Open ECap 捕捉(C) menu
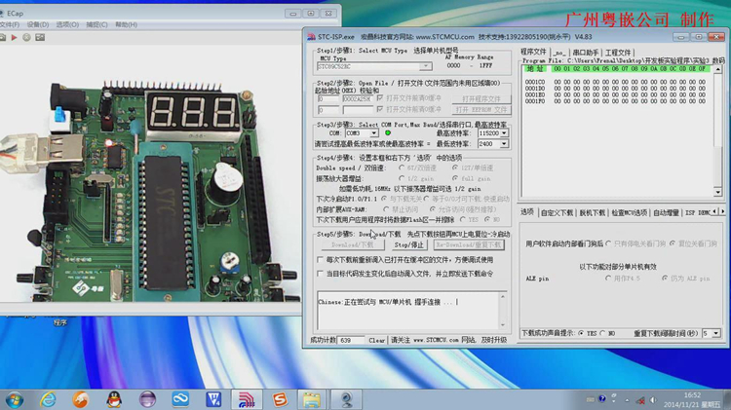Viewport: 731px width, 410px height. [96, 24]
